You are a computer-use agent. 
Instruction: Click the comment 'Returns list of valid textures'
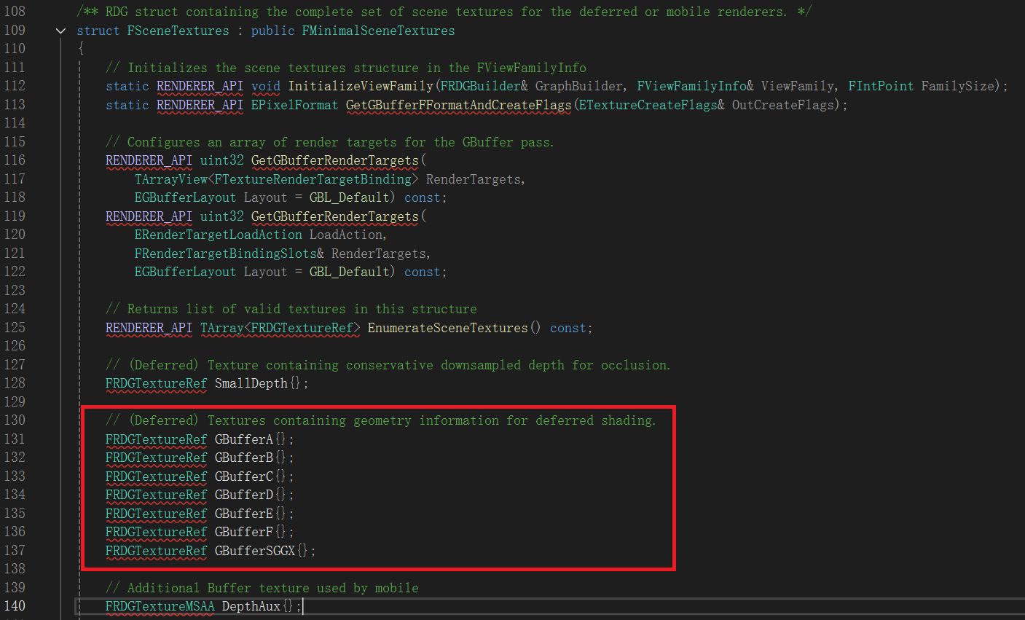(x=291, y=309)
